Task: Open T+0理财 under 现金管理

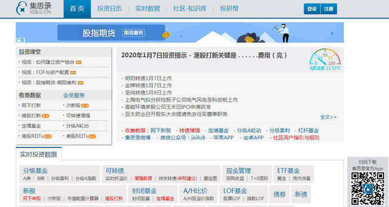Action: click(259, 178)
